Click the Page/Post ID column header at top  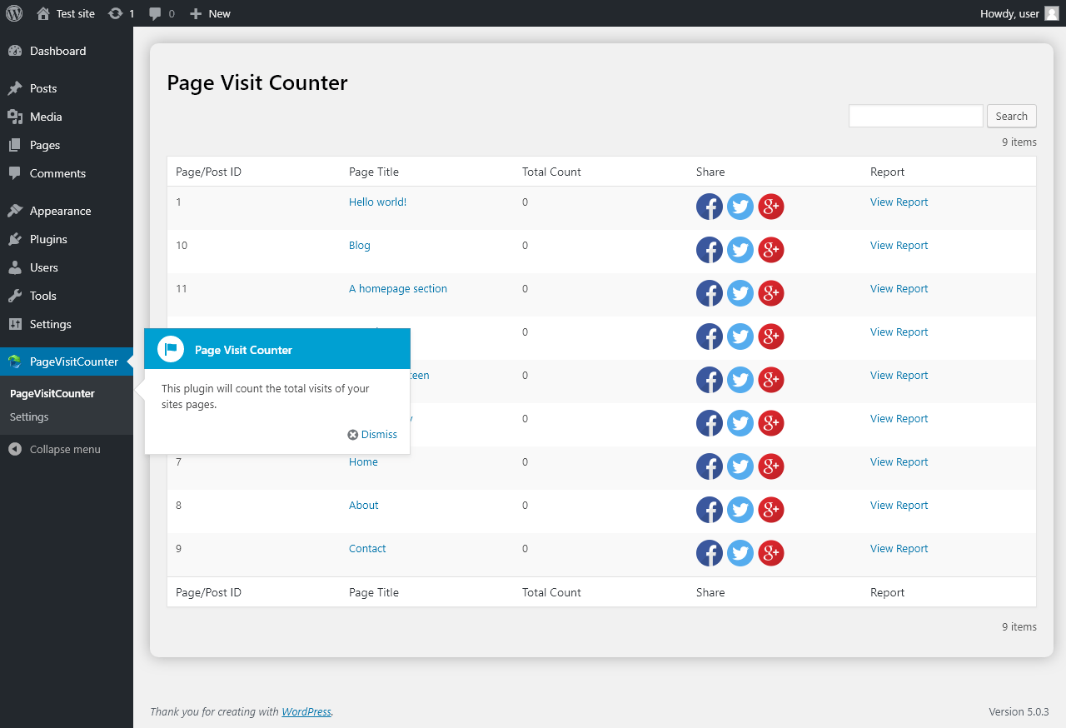click(x=209, y=172)
